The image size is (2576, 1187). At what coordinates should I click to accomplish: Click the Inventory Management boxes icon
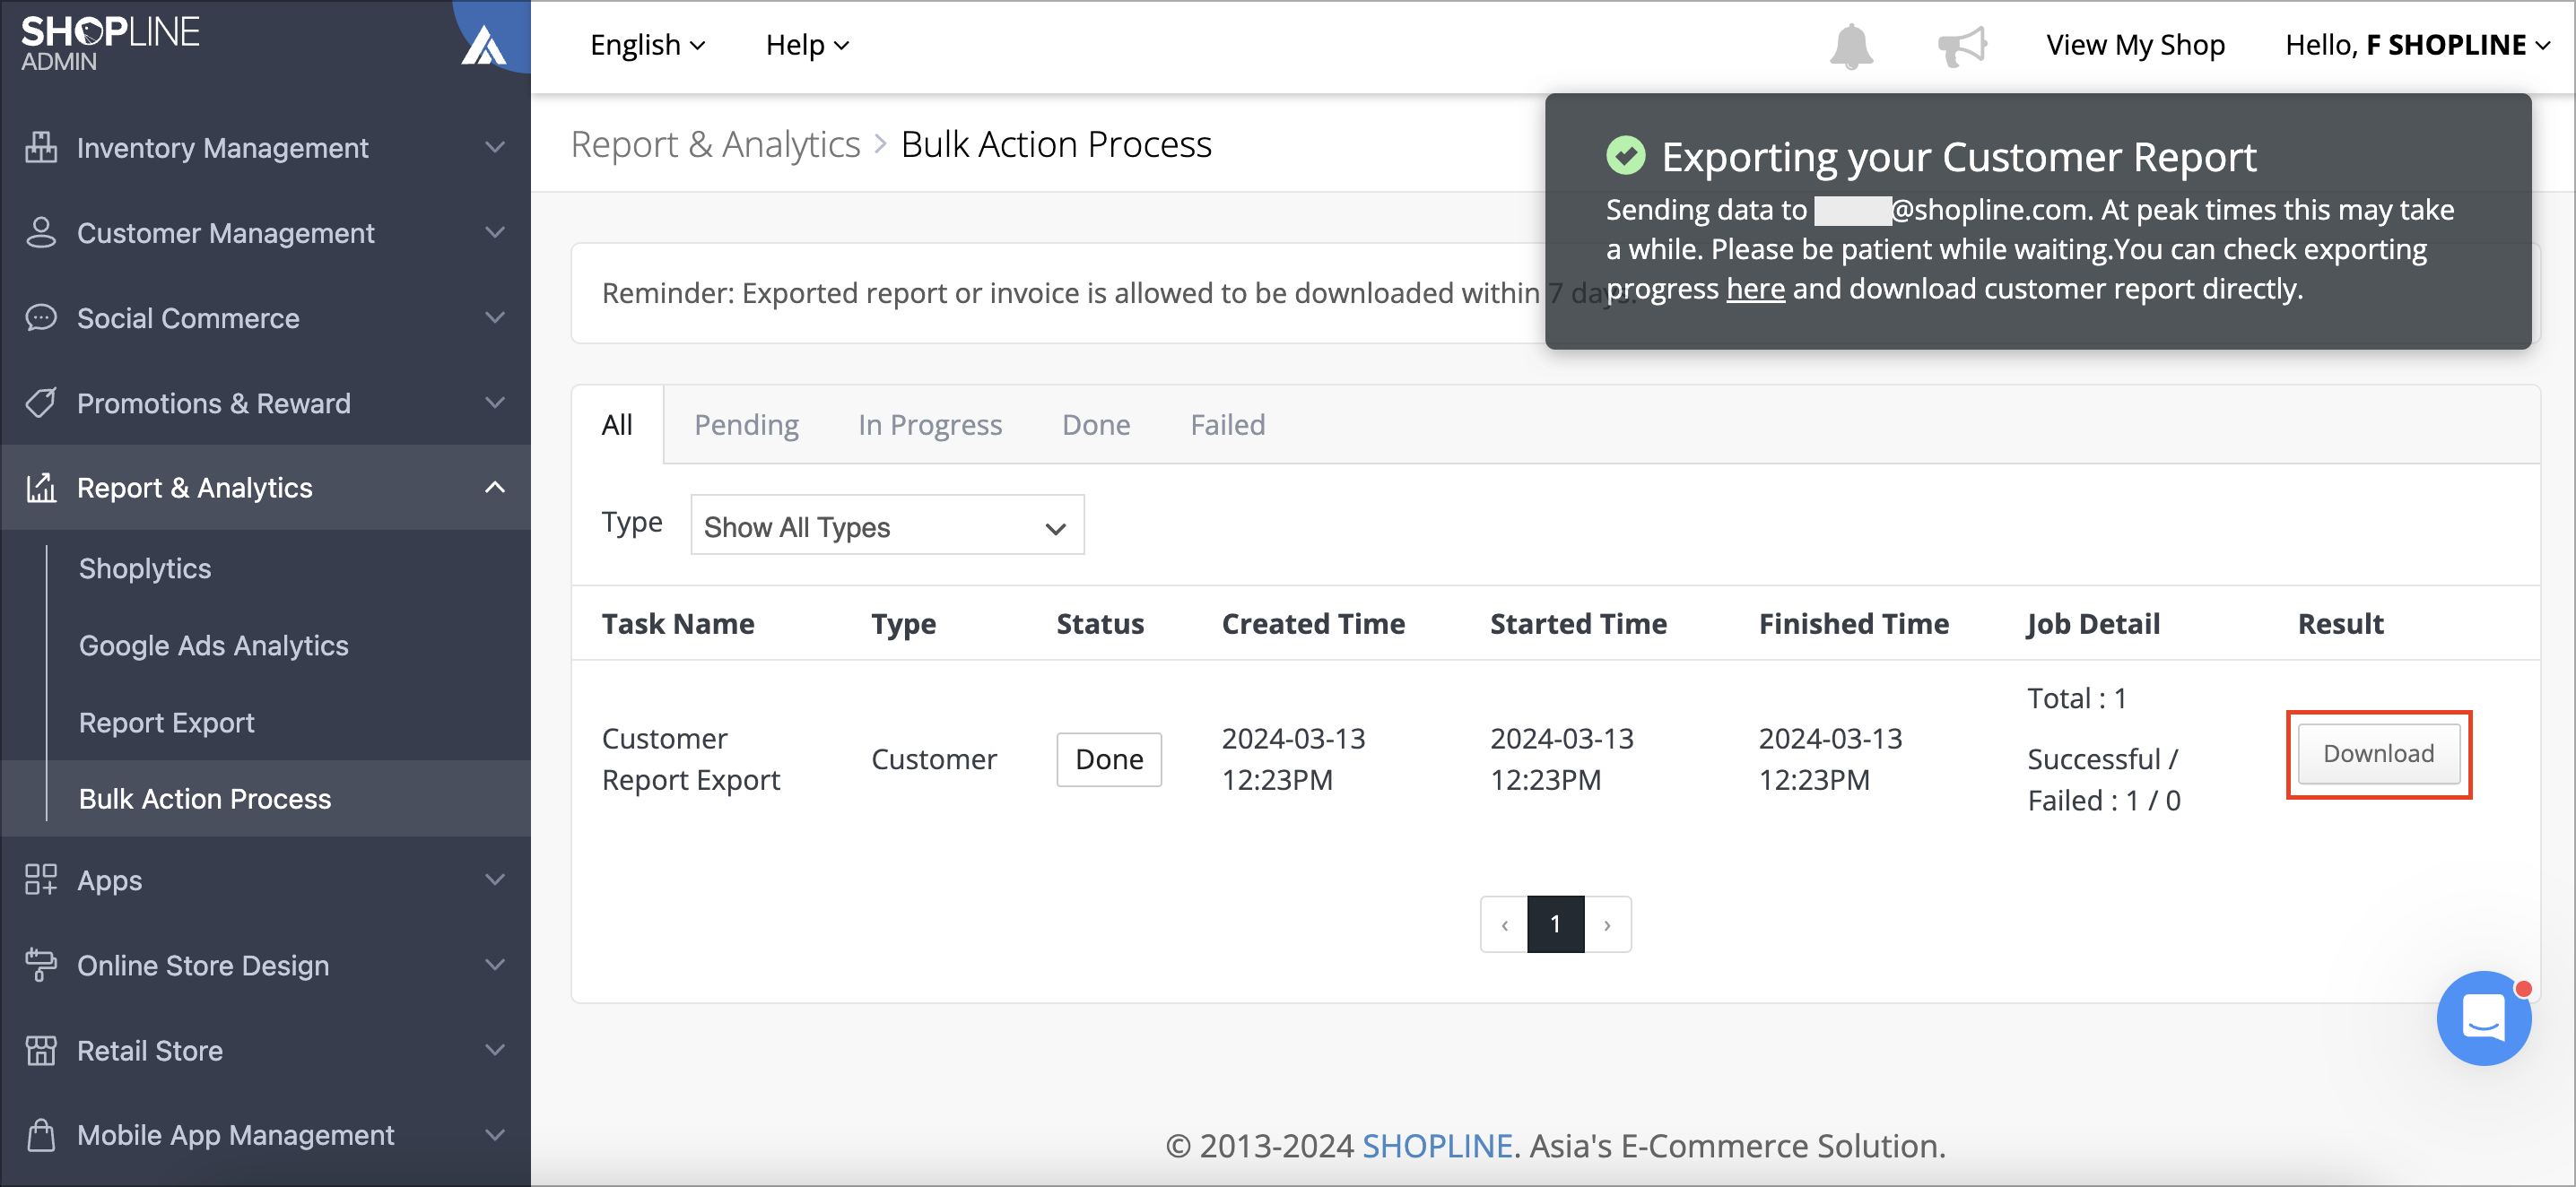point(41,147)
